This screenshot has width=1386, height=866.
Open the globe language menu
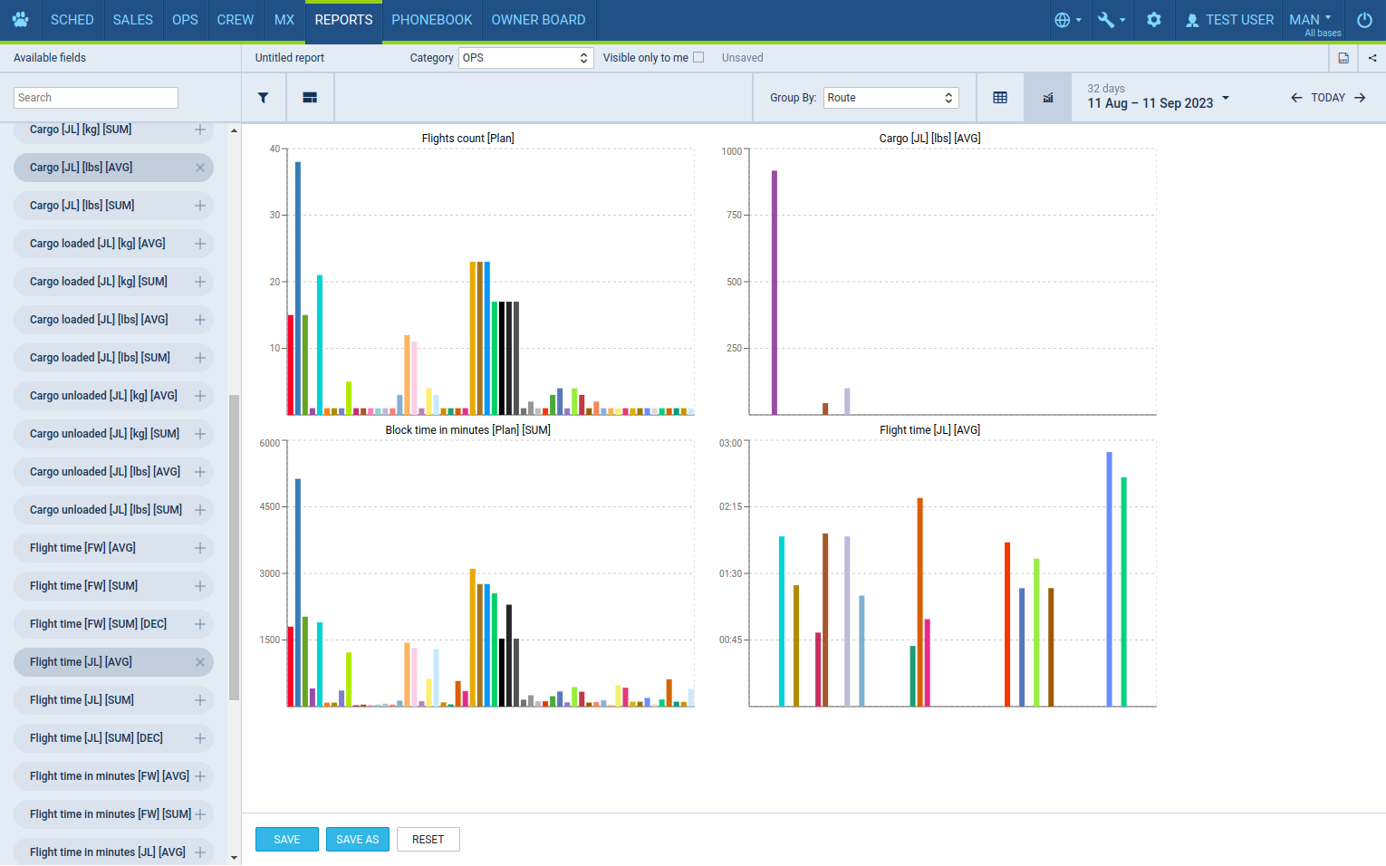point(1068,20)
